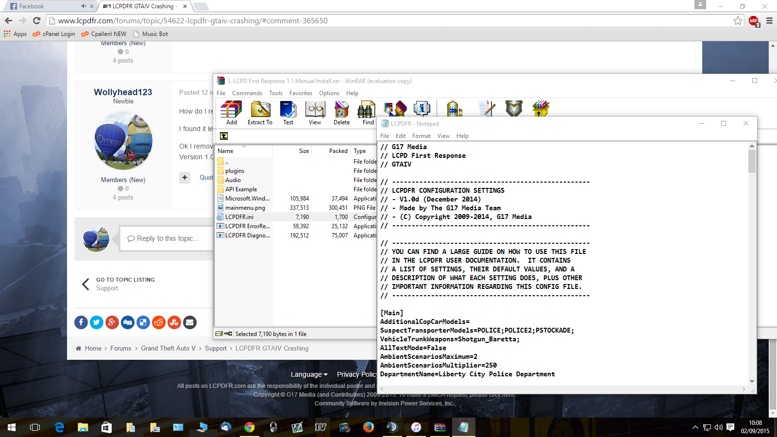Launch the WinRAR Wizard icon
Viewport: 777px width, 437px height.
395,109
